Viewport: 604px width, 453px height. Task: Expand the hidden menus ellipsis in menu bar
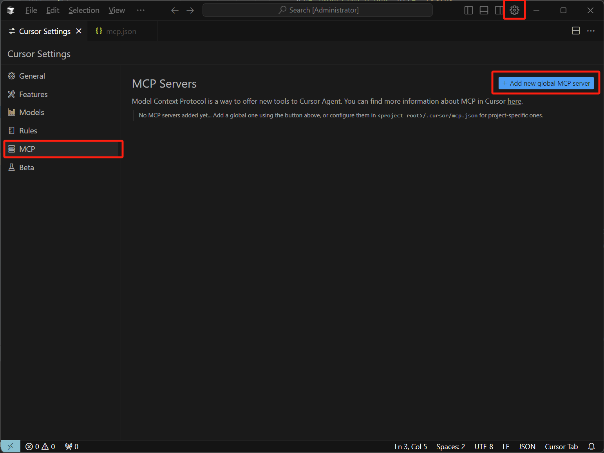pos(141,10)
